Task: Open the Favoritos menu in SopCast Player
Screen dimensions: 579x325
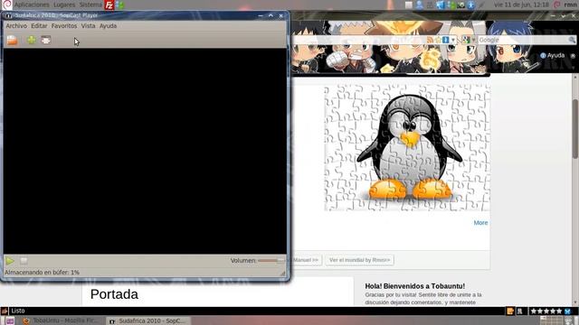Action: (64, 26)
